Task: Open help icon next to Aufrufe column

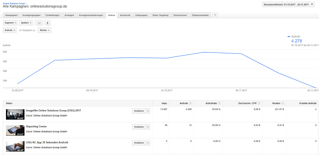Action: pos(190,103)
